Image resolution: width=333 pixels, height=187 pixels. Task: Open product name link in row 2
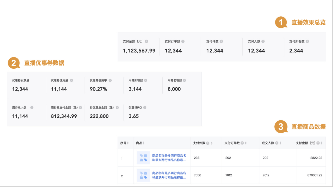click(x=169, y=175)
